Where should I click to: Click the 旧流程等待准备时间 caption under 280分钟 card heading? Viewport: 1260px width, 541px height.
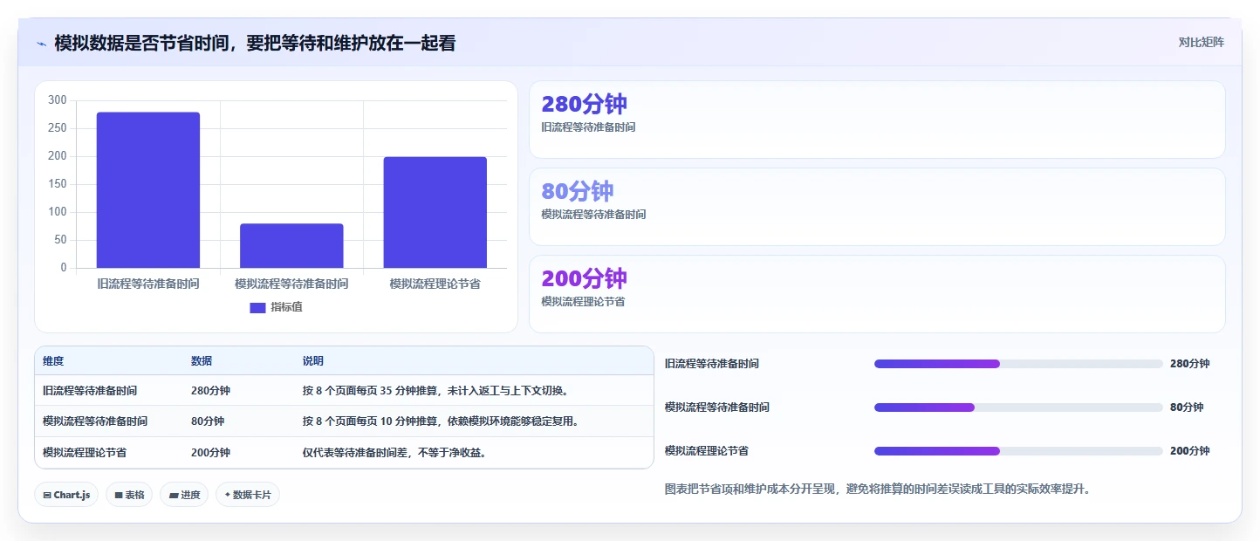tap(588, 127)
